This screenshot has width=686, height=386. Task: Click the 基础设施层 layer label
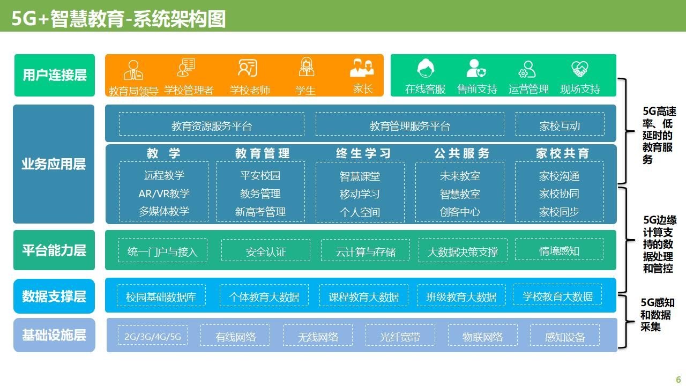tap(54, 336)
